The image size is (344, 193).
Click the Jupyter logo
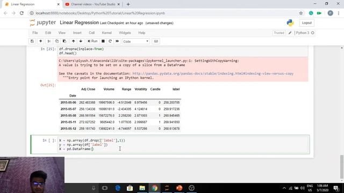pyautogui.click(x=43, y=23)
